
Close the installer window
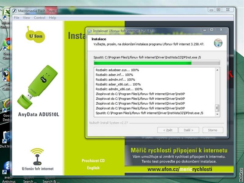(x=221, y=30)
